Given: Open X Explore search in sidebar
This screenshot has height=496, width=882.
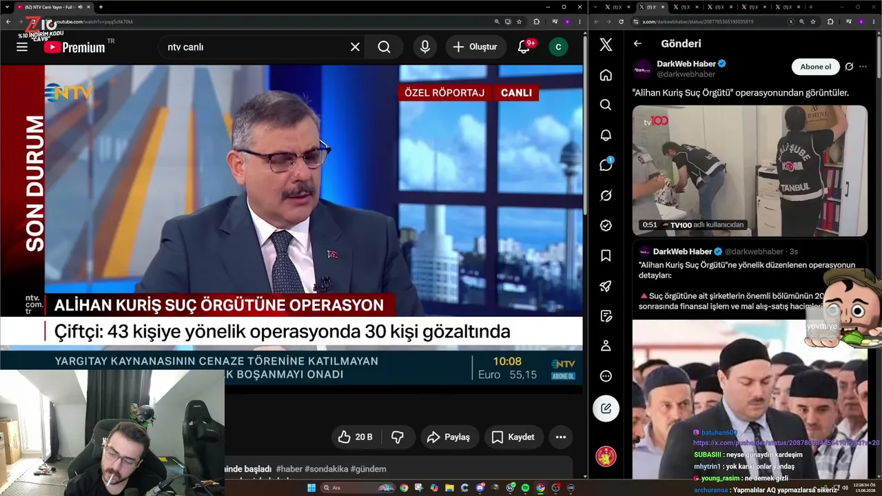Looking at the screenshot, I should tap(606, 105).
